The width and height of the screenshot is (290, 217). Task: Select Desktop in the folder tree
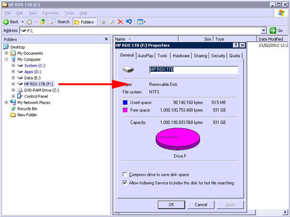point(17,47)
